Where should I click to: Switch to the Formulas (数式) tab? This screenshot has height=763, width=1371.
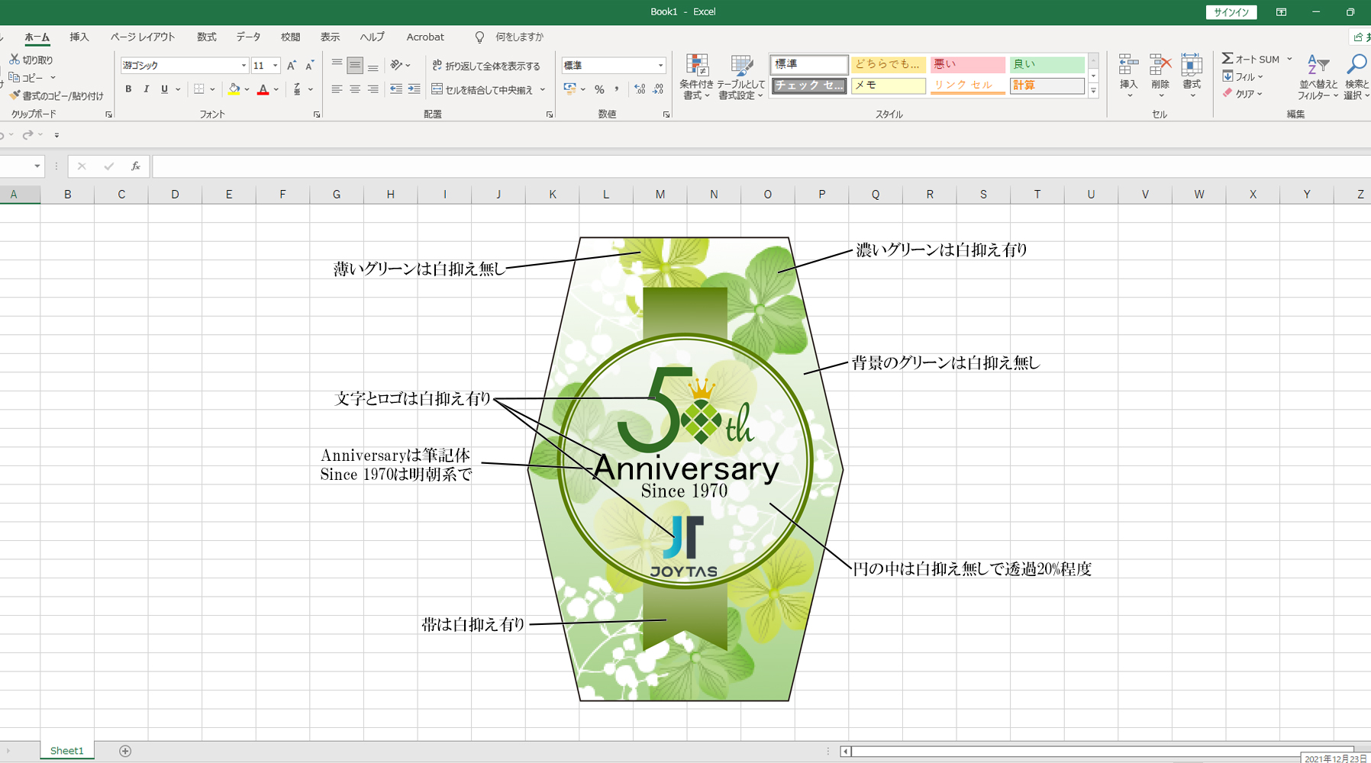click(206, 37)
